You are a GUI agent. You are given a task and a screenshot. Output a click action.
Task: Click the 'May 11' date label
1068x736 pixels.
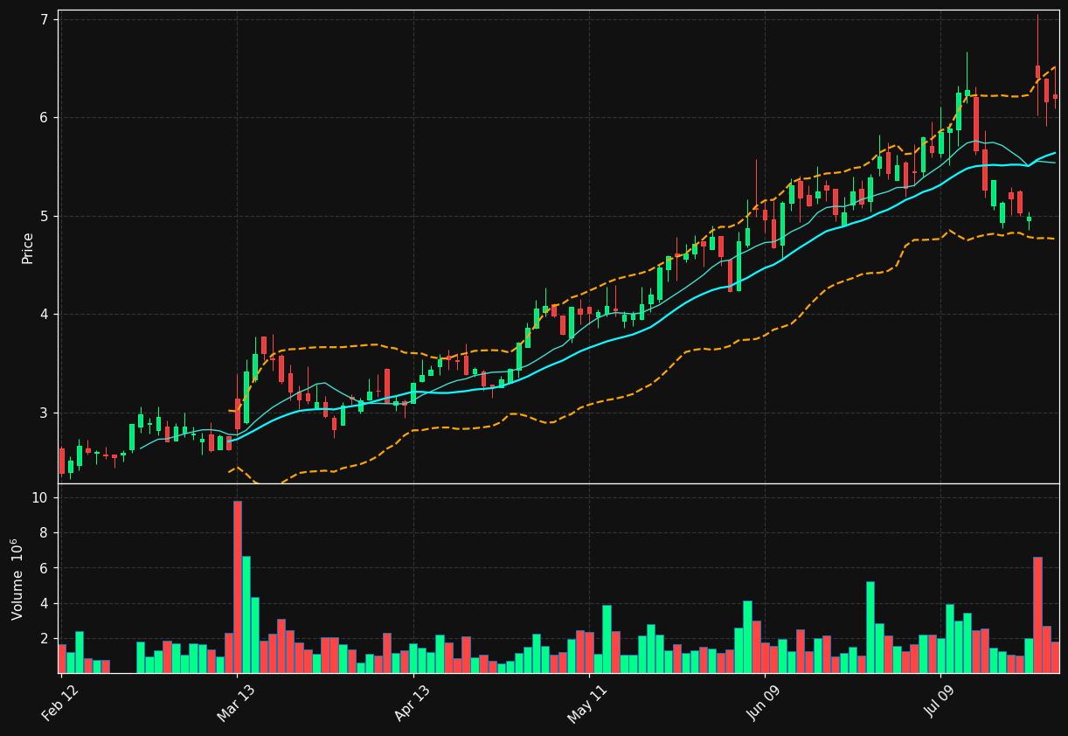point(588,703)
